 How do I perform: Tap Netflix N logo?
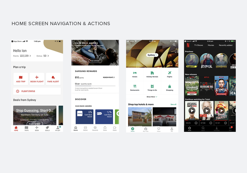point(188,45)
